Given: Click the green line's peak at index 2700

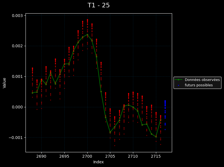Looking at the screenshot, I should (x=87, y=35).
